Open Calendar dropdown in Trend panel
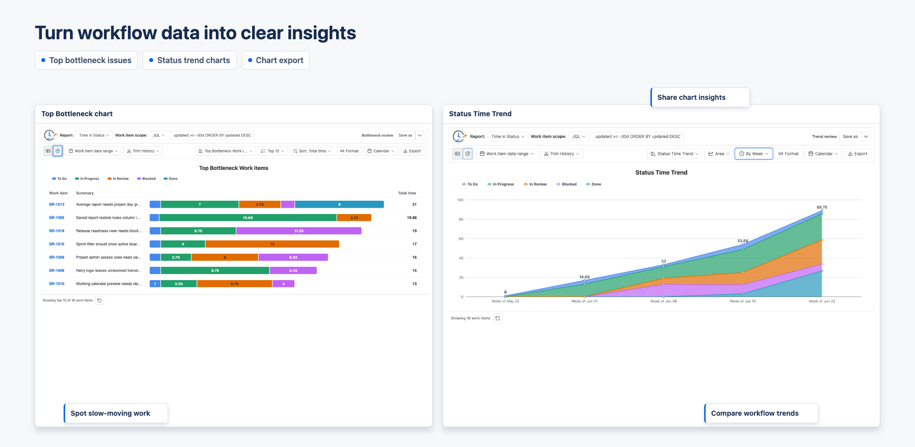This screenshot has height=447, width=915. 823,154
